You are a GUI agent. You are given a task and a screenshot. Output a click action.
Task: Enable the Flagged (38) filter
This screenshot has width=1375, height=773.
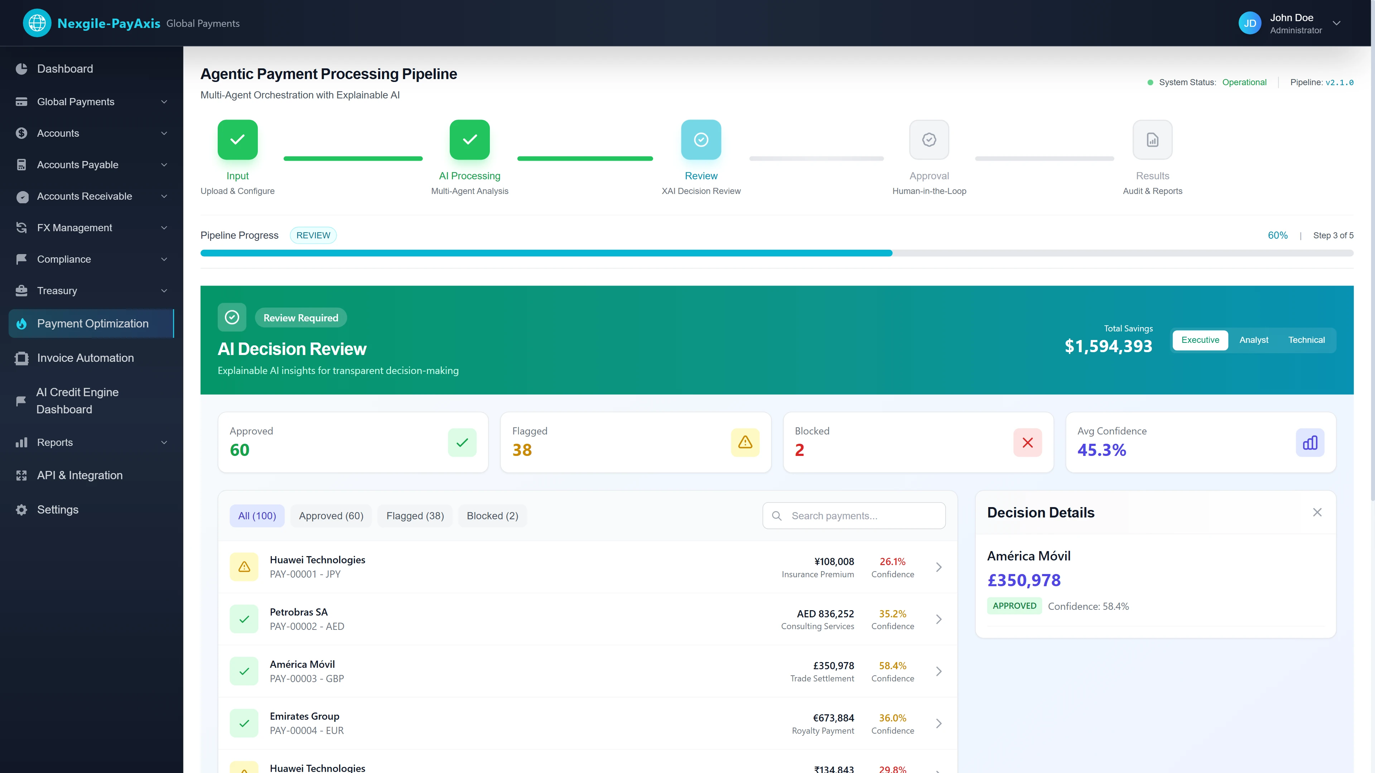tap(415, 515)
